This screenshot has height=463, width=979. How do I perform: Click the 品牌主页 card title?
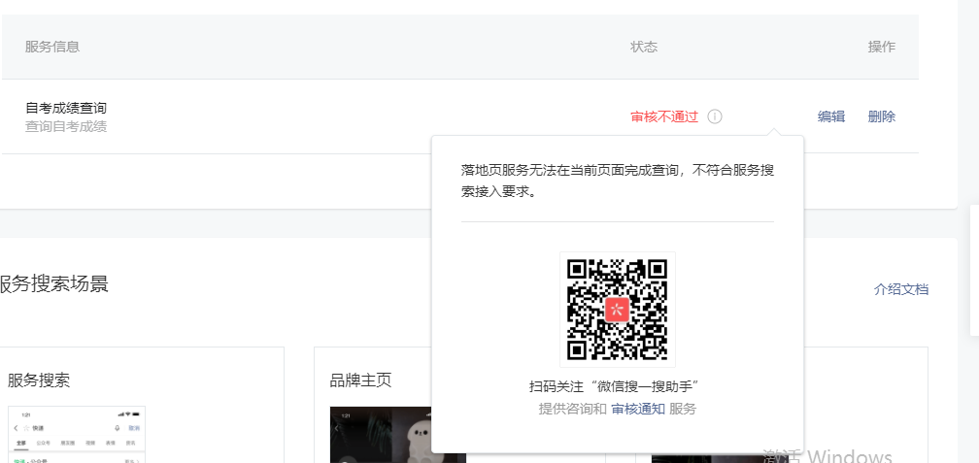point(361,380)
